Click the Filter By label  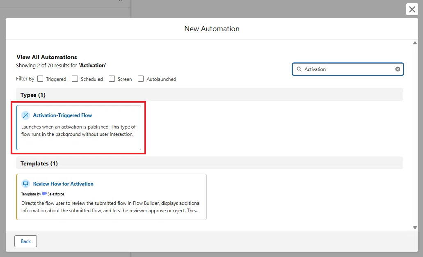25,78
